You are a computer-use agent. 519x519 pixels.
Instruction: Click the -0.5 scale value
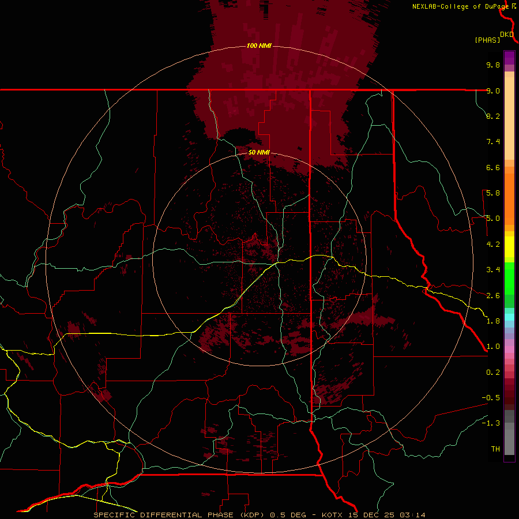pos(491,398)
